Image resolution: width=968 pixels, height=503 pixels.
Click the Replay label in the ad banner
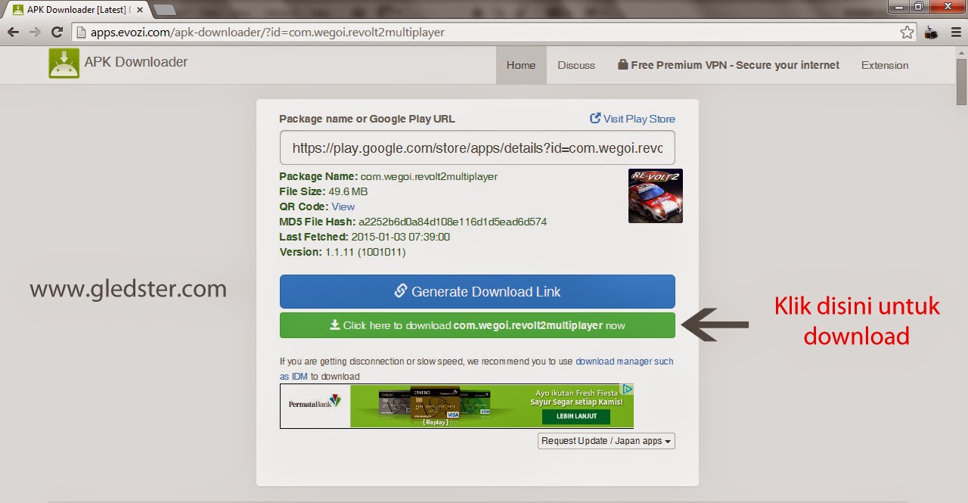[435, 422]
